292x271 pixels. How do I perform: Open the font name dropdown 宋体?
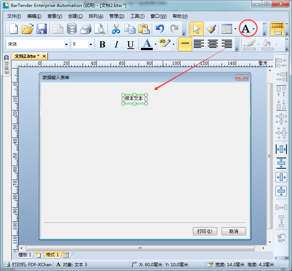coord(66,45)
